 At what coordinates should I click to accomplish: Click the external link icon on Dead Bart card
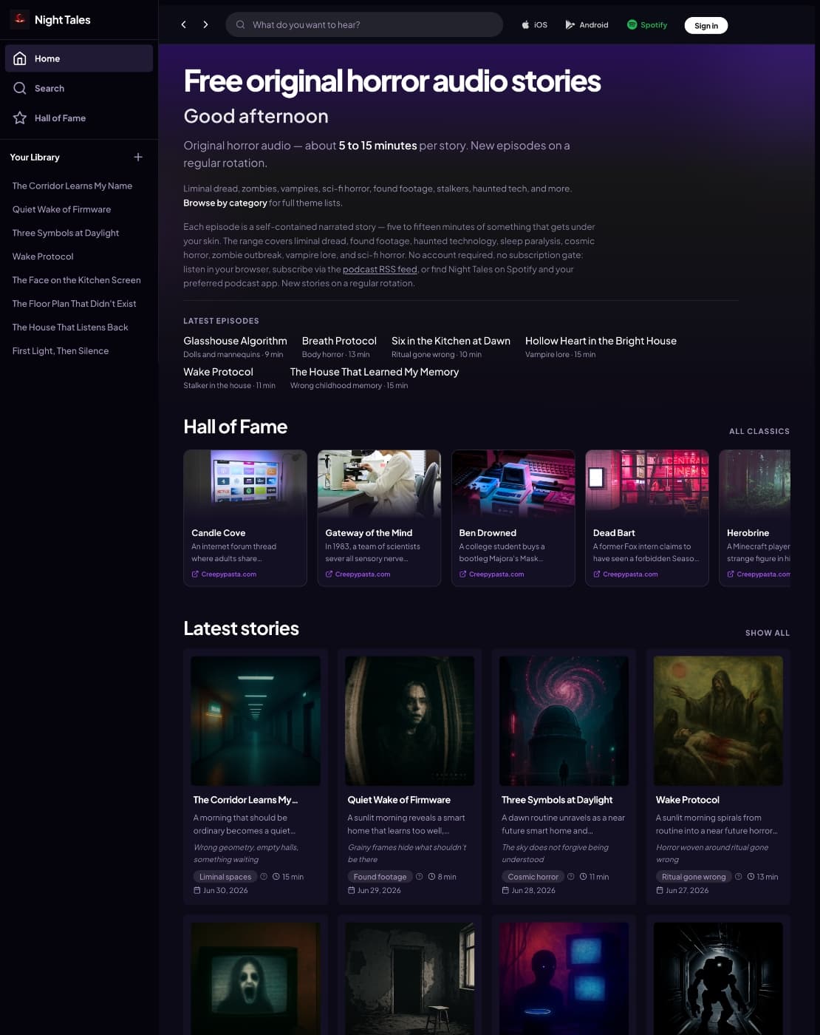tap(597, 574)
